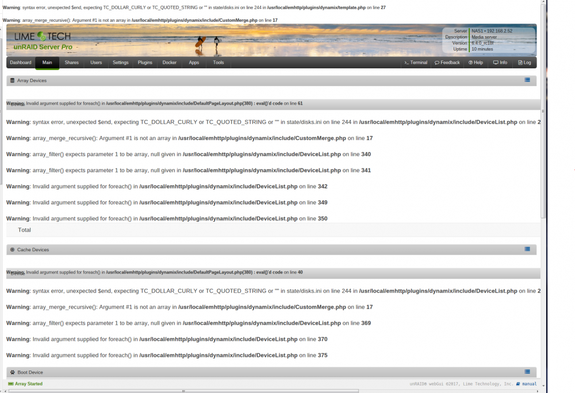Click the horizontal page scrollbar

(x=183, y=391)
